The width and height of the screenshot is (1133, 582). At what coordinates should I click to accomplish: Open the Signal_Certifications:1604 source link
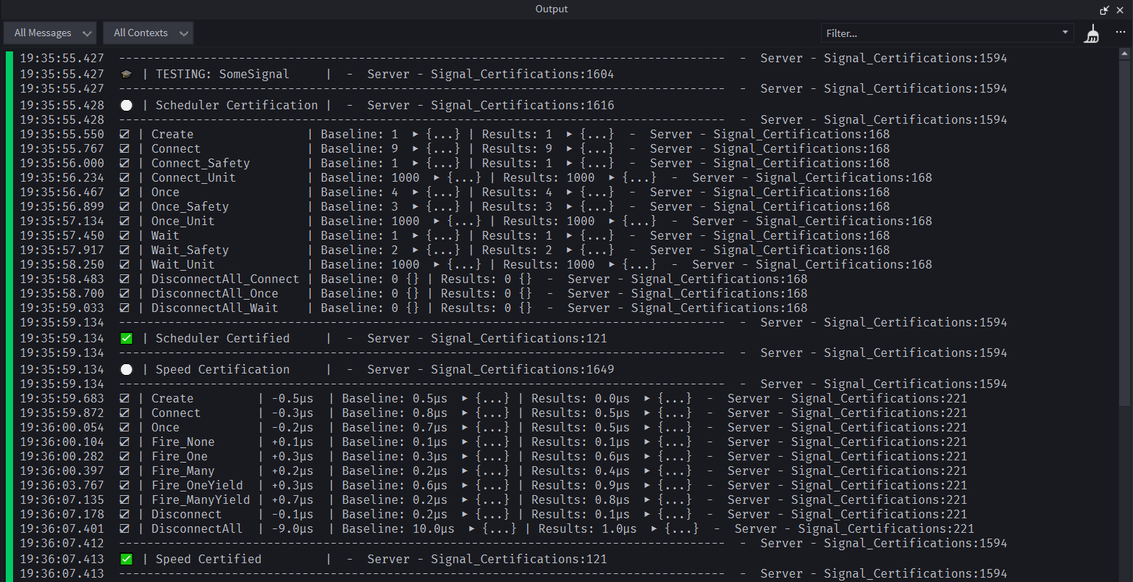tap(522, 74)
